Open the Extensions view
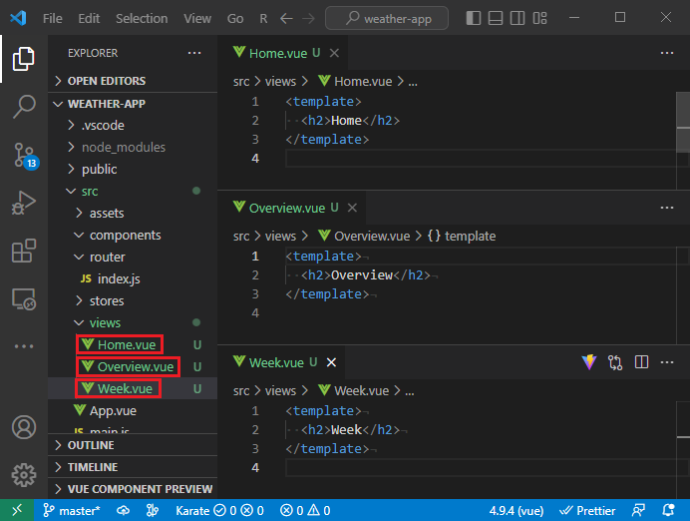The height and width of the screenshot is (521, 690). tap(23, 251)
